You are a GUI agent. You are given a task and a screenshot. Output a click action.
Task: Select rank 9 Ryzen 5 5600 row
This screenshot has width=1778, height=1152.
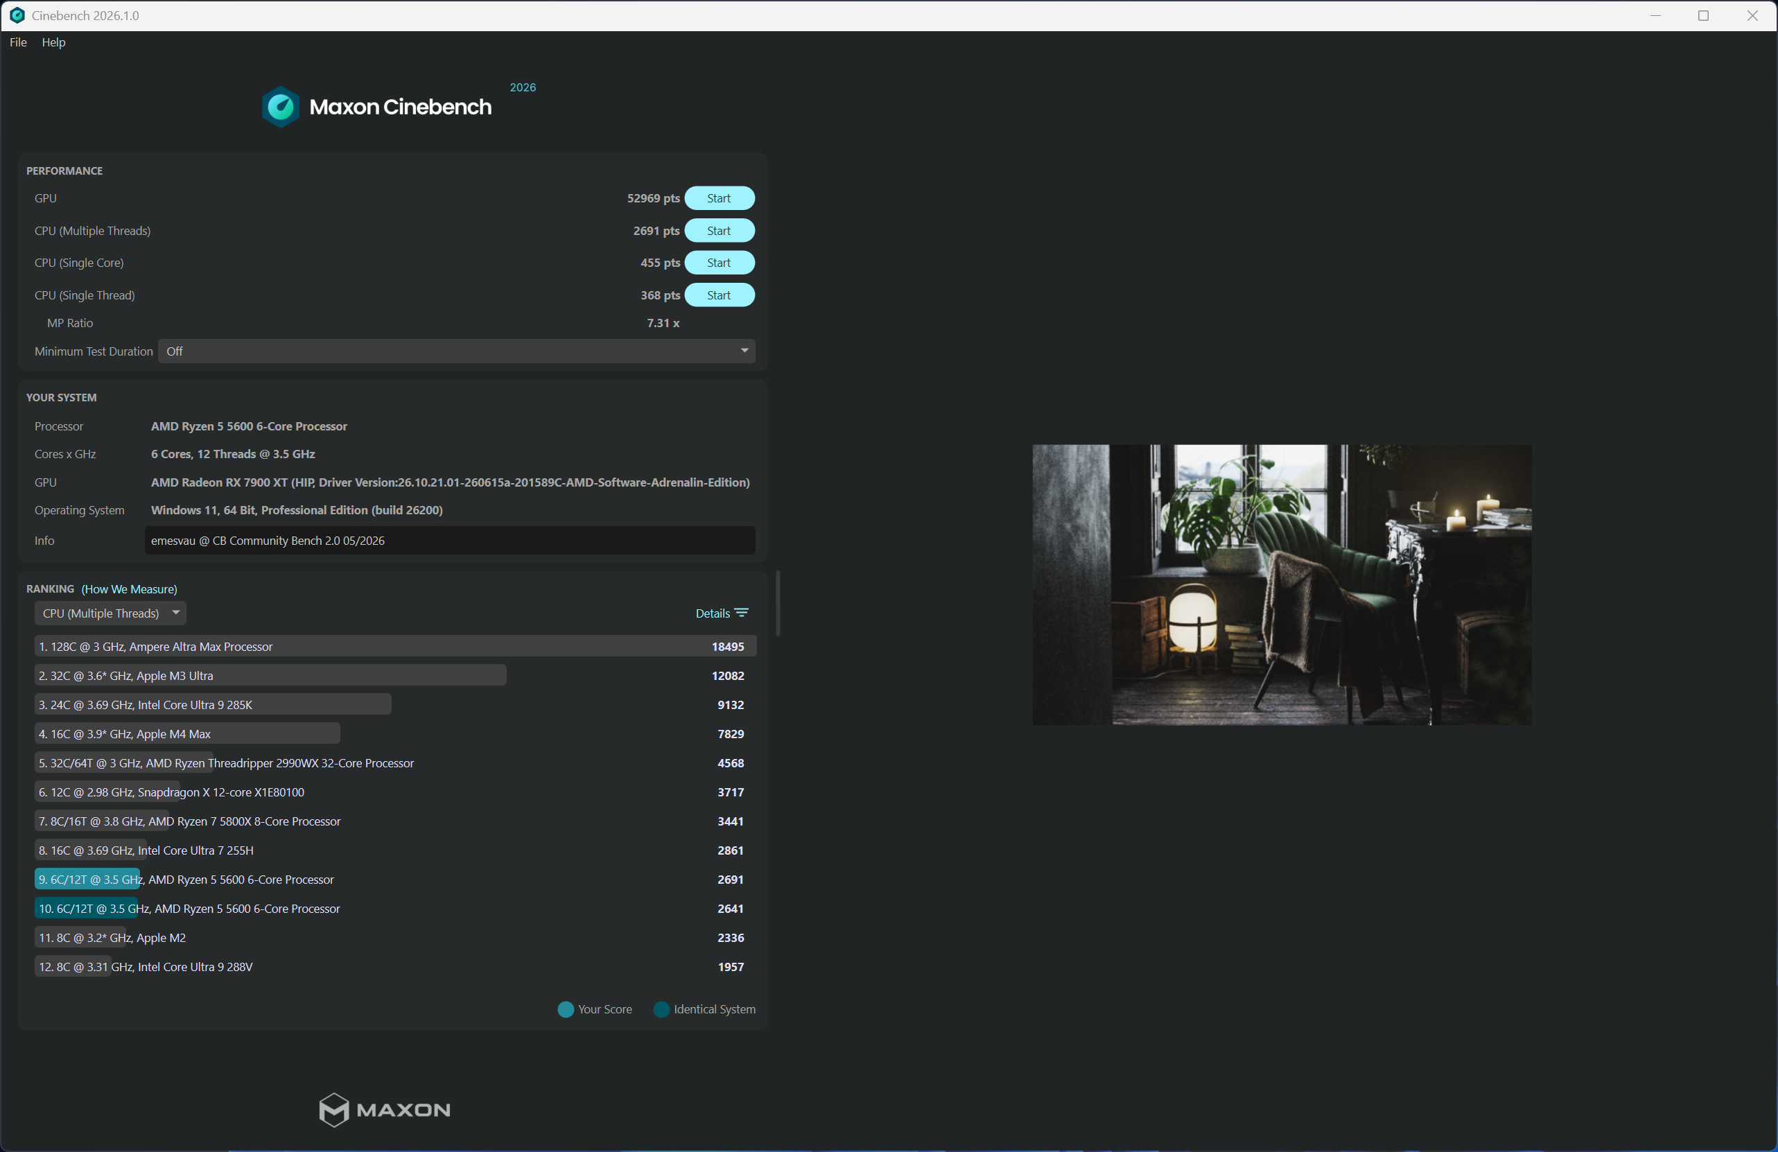coord(395,880)
